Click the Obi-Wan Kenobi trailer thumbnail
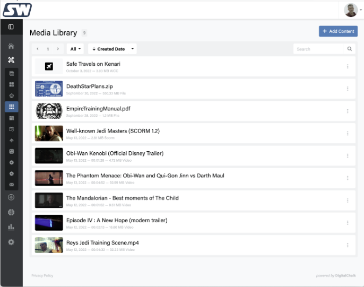The height and width of the screenshot is (287, 364). [x=49, y=155]
